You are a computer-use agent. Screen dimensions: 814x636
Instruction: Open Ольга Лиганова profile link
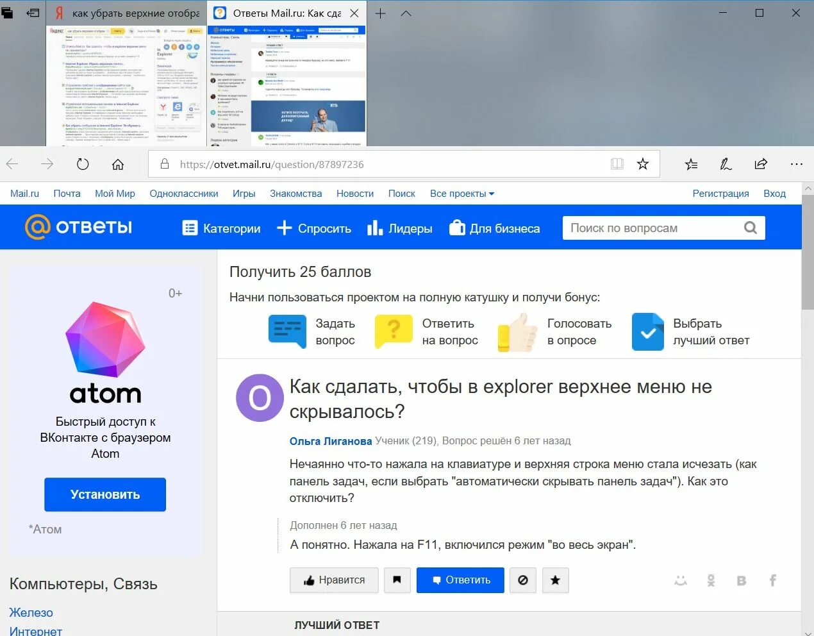pyautogui.click(x=331, y=441)
